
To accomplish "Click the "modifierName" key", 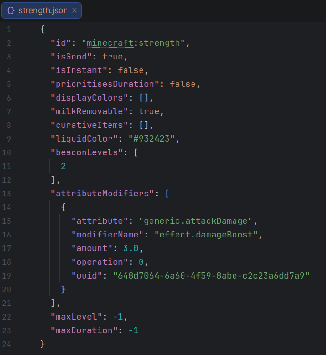I will tap(108, 235).
